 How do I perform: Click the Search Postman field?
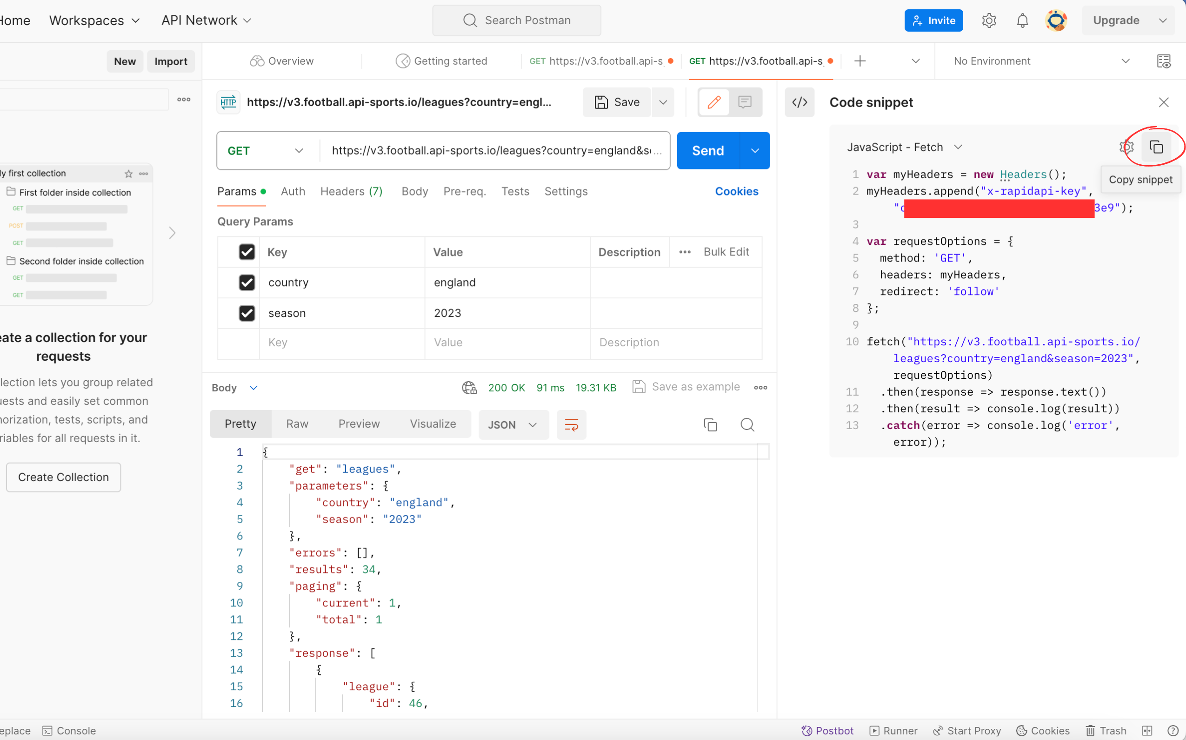pos(516,20)
